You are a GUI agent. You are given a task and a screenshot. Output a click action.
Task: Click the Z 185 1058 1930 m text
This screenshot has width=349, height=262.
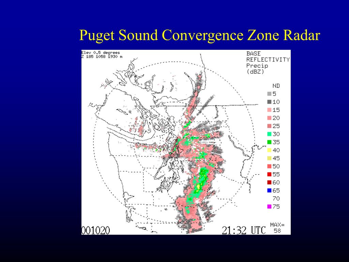tap(102, 57)
